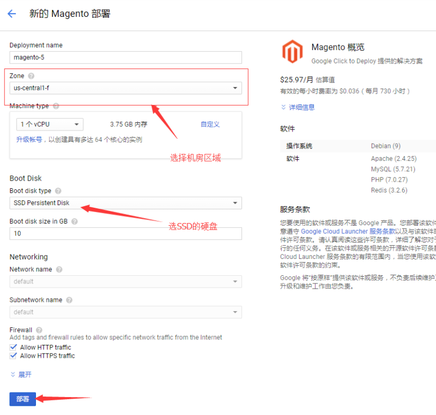The height and width of the screenshot is (415, 436).
Task: Open the Zone dropdown us-central1-f
Action: 126,88
